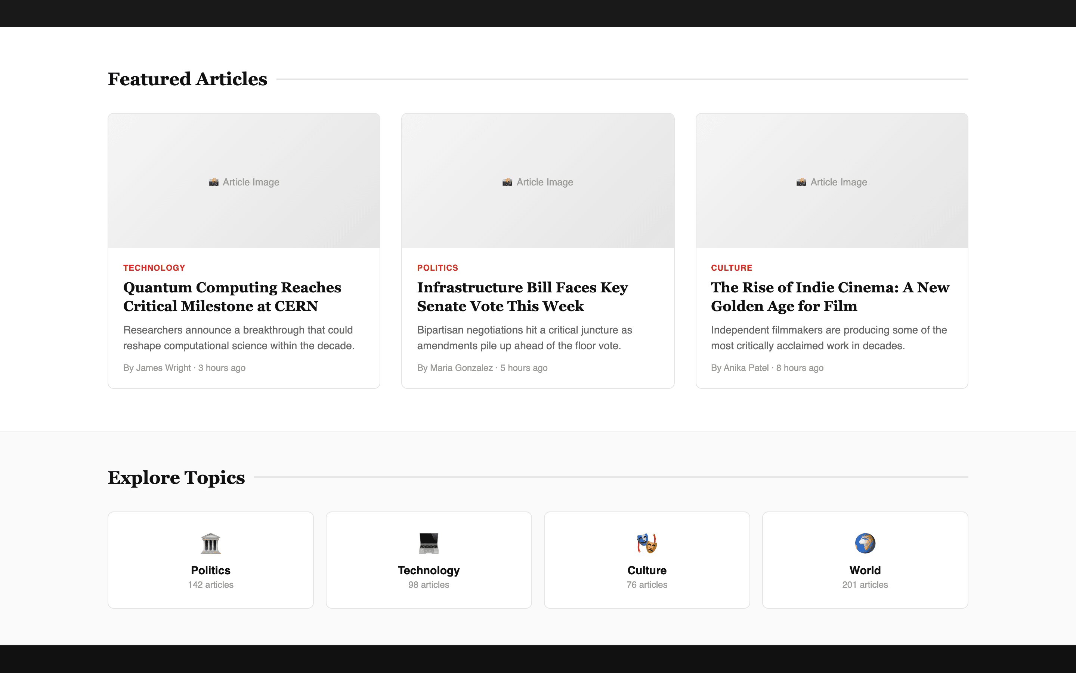Viewport: 1076px width, 673px height.
Task: Open the World topic card with 201 articles
Action: click(x=865, y=559)
